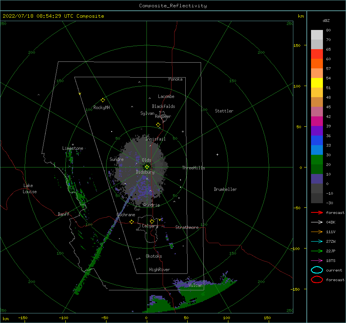Click the red forecast arrow in legend
Viewport: 346px width, 323px height.
(x=317, y=212)
